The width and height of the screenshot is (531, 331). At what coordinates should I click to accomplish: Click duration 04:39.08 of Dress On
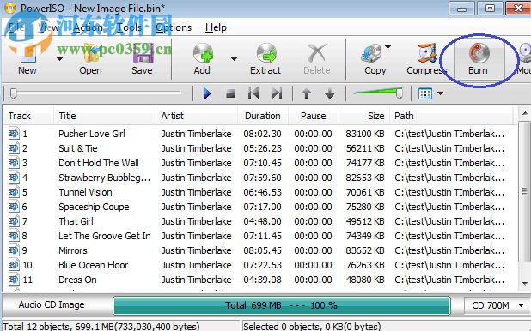pyautogui.click(x=262, y=280)
